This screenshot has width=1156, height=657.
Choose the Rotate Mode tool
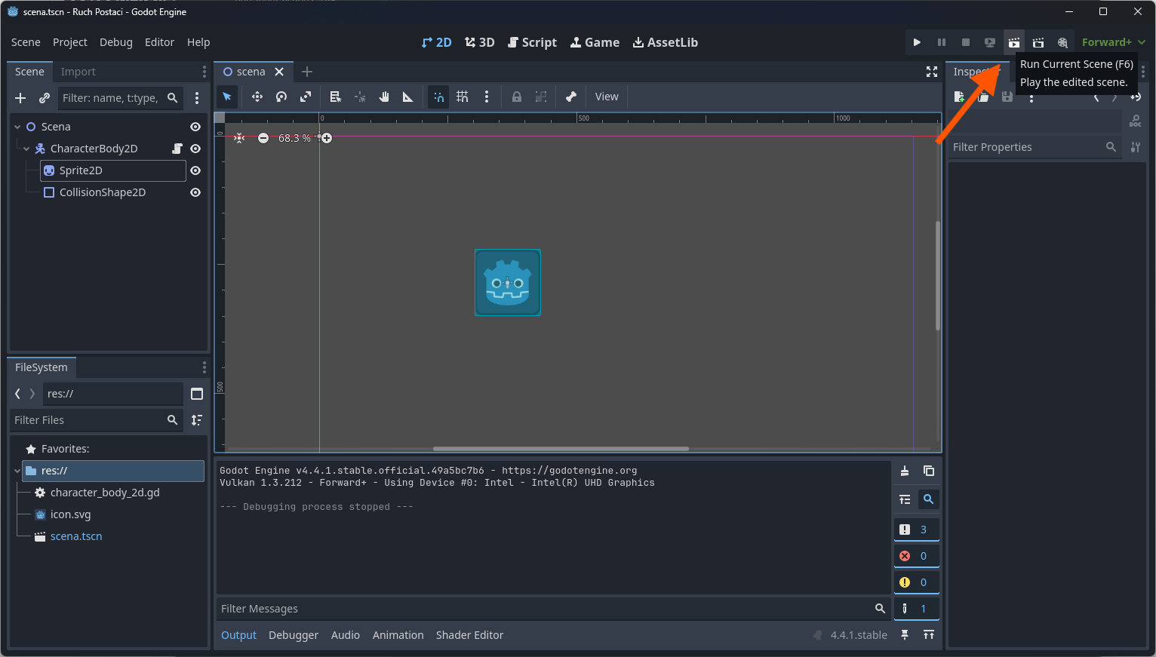tap(281, 97)
